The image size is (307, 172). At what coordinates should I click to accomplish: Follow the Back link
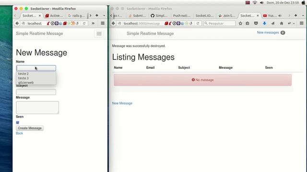pyautogui.click(x=19, y=133)
